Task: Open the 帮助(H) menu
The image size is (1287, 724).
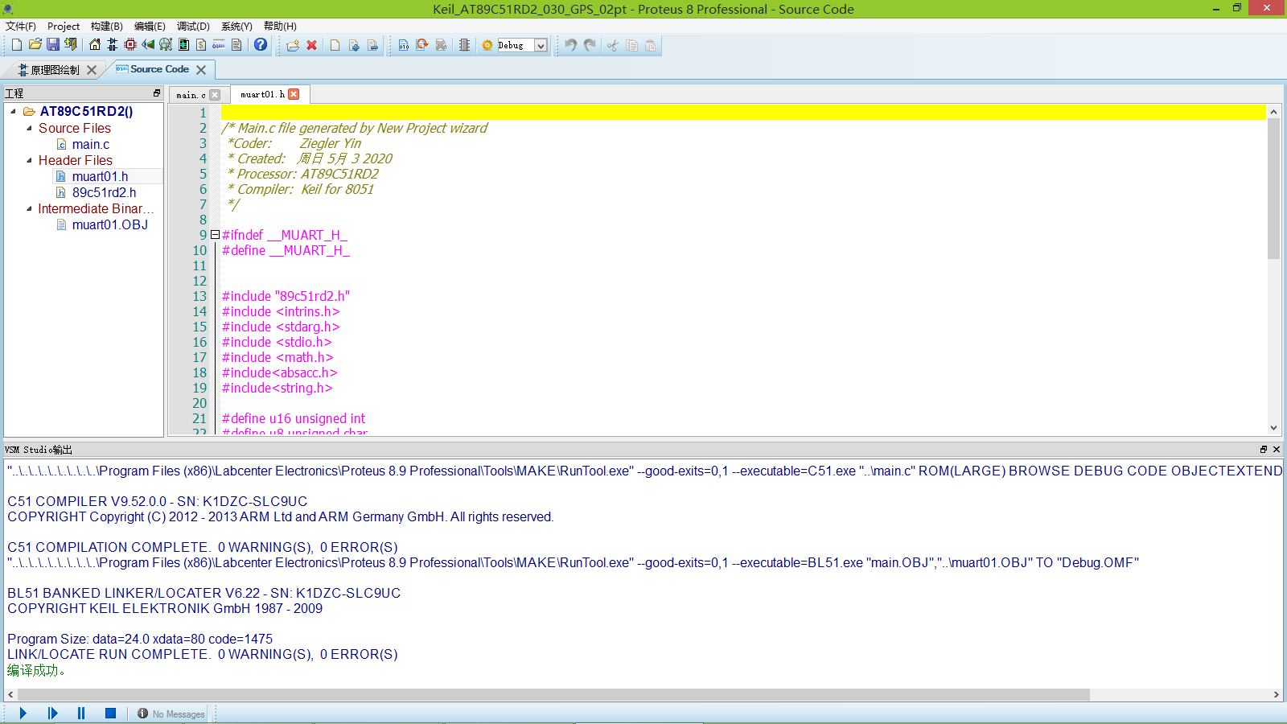Action: coord(280,26)
